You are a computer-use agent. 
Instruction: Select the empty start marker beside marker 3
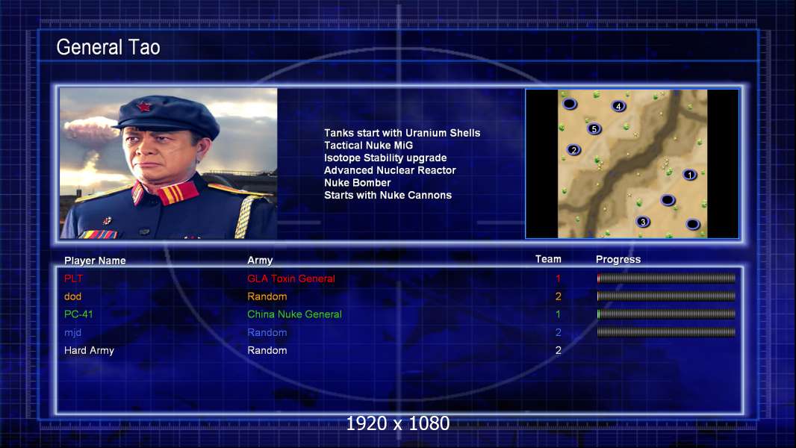(x=693, y=224)
